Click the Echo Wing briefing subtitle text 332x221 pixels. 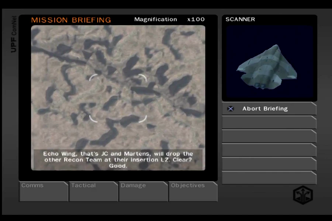pyautogui.click(x=118, y=159)
